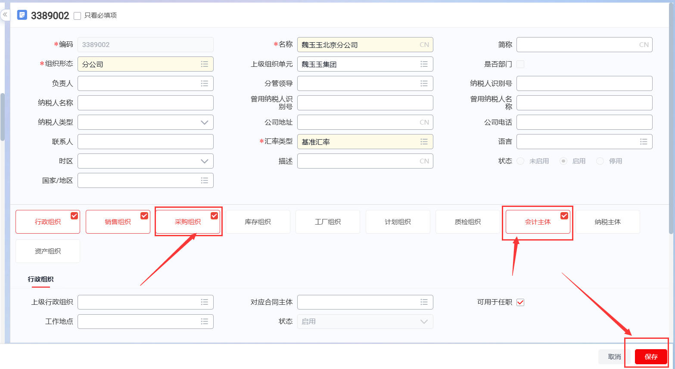Click the 取消 button
The height and width of the screenshot is (369, 675).
click(x=615, y=356)
